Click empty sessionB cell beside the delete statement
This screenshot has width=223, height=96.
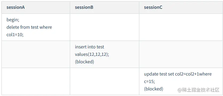pyautogui.click(x=104, y=27)
